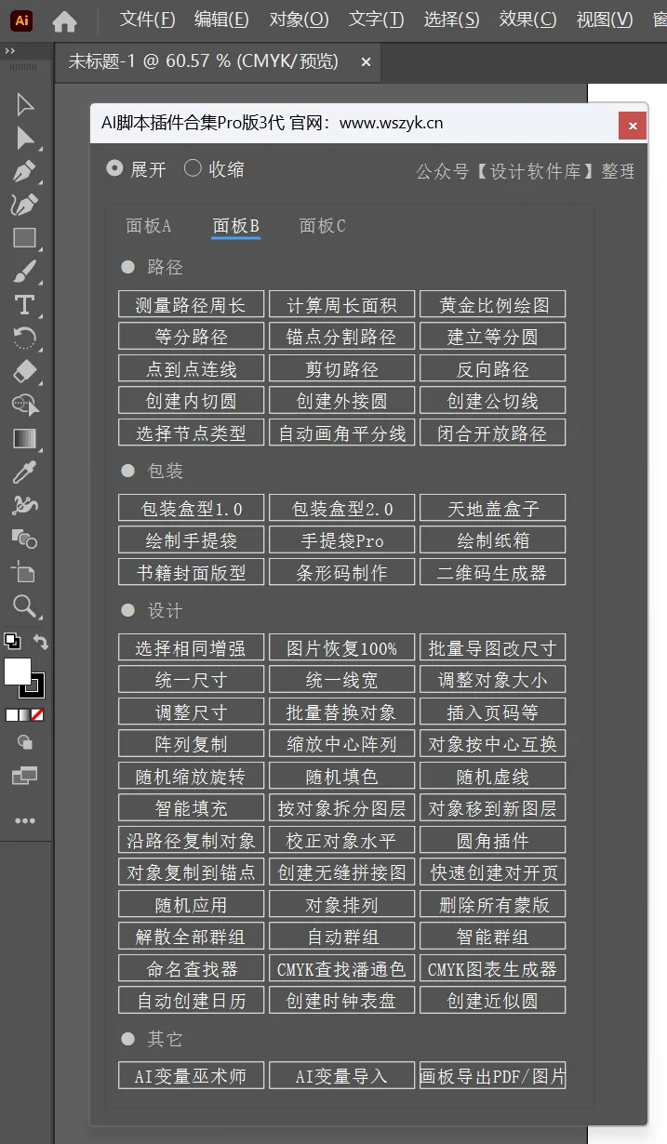Expand the toolbar with double-arrow

[10, 53]
